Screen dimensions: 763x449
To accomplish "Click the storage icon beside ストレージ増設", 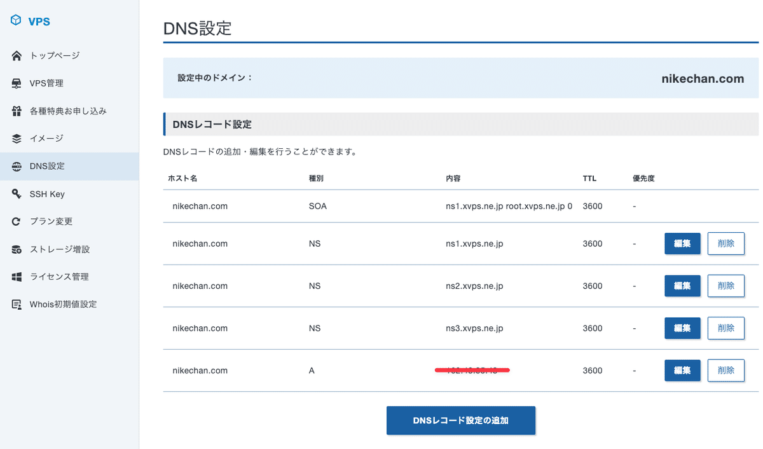I will click(x=17, y=249).
